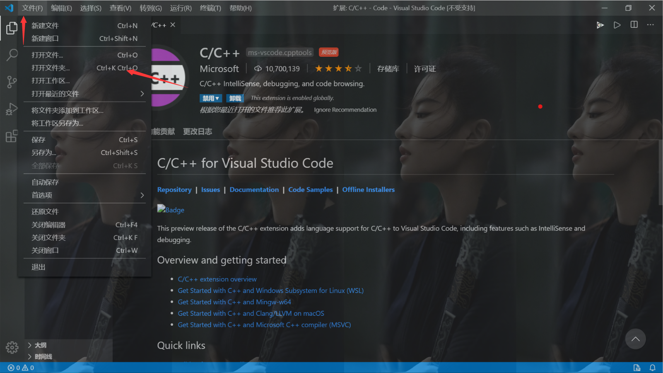Select Save As menu entry
Viewport: 663px width, 373px height.
(85, 153)
